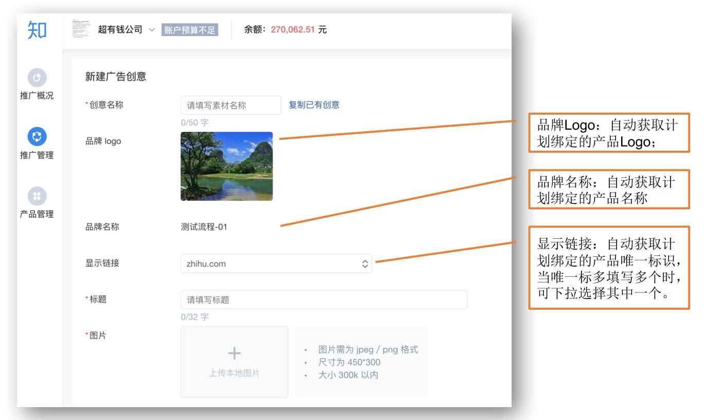Click the plus icon to upload image
The width and height of the screenshot is (707, 420).
point(234,353)
